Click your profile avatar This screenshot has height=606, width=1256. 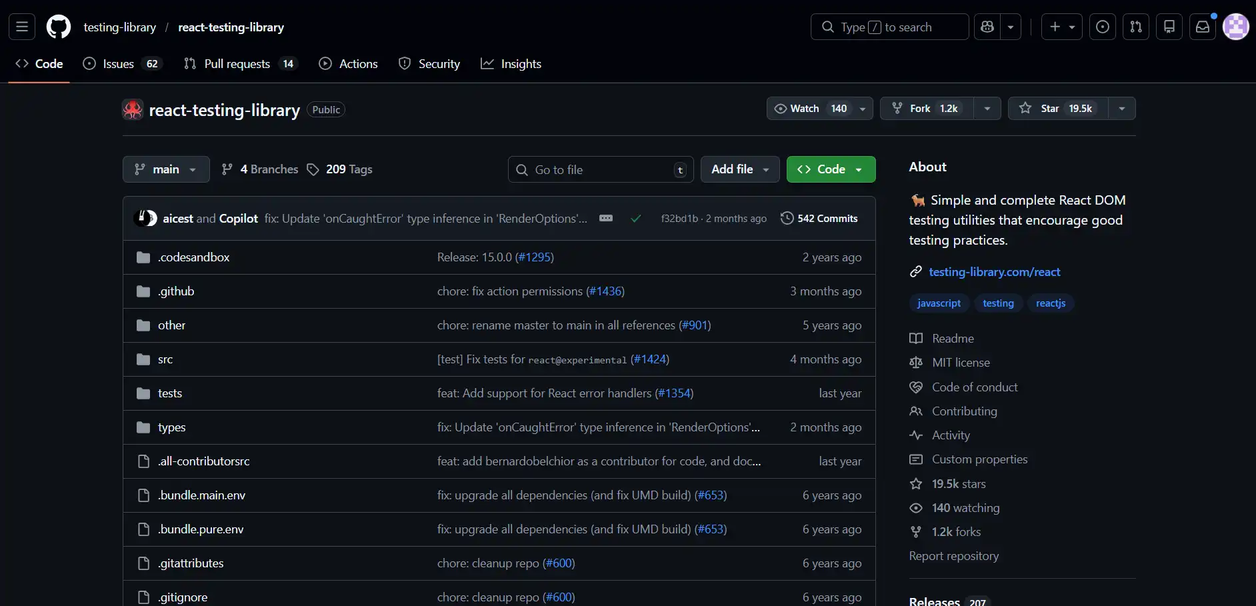click(1237, 27)
